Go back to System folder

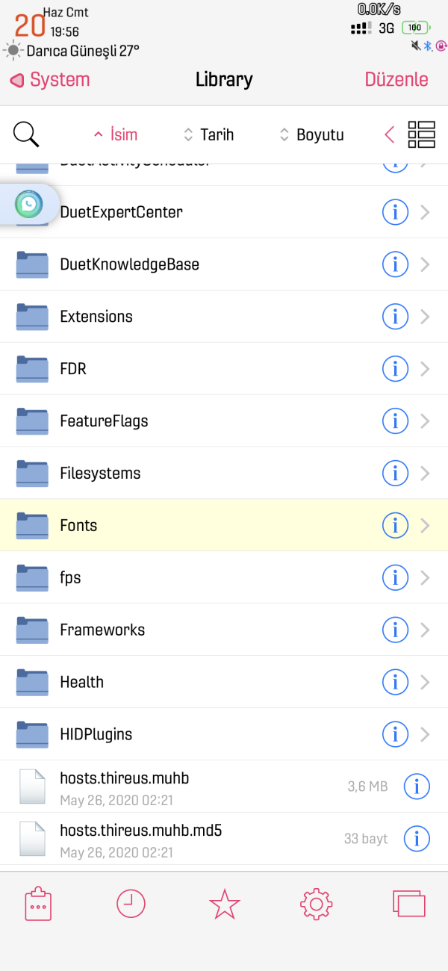50,80
